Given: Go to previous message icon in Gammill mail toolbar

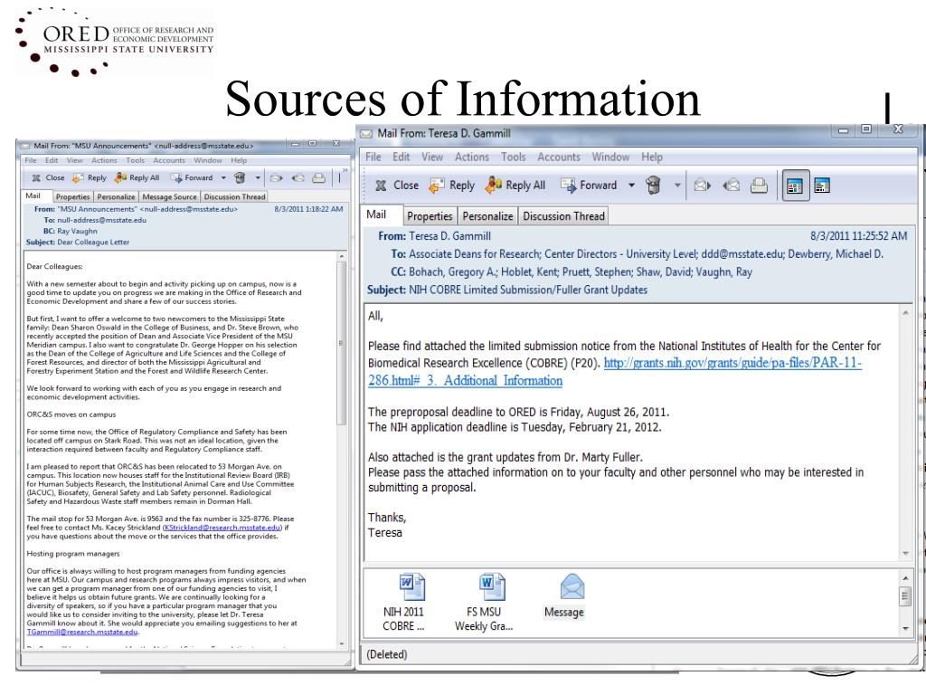Looking at the screenshot, I should tap(731, 186).
